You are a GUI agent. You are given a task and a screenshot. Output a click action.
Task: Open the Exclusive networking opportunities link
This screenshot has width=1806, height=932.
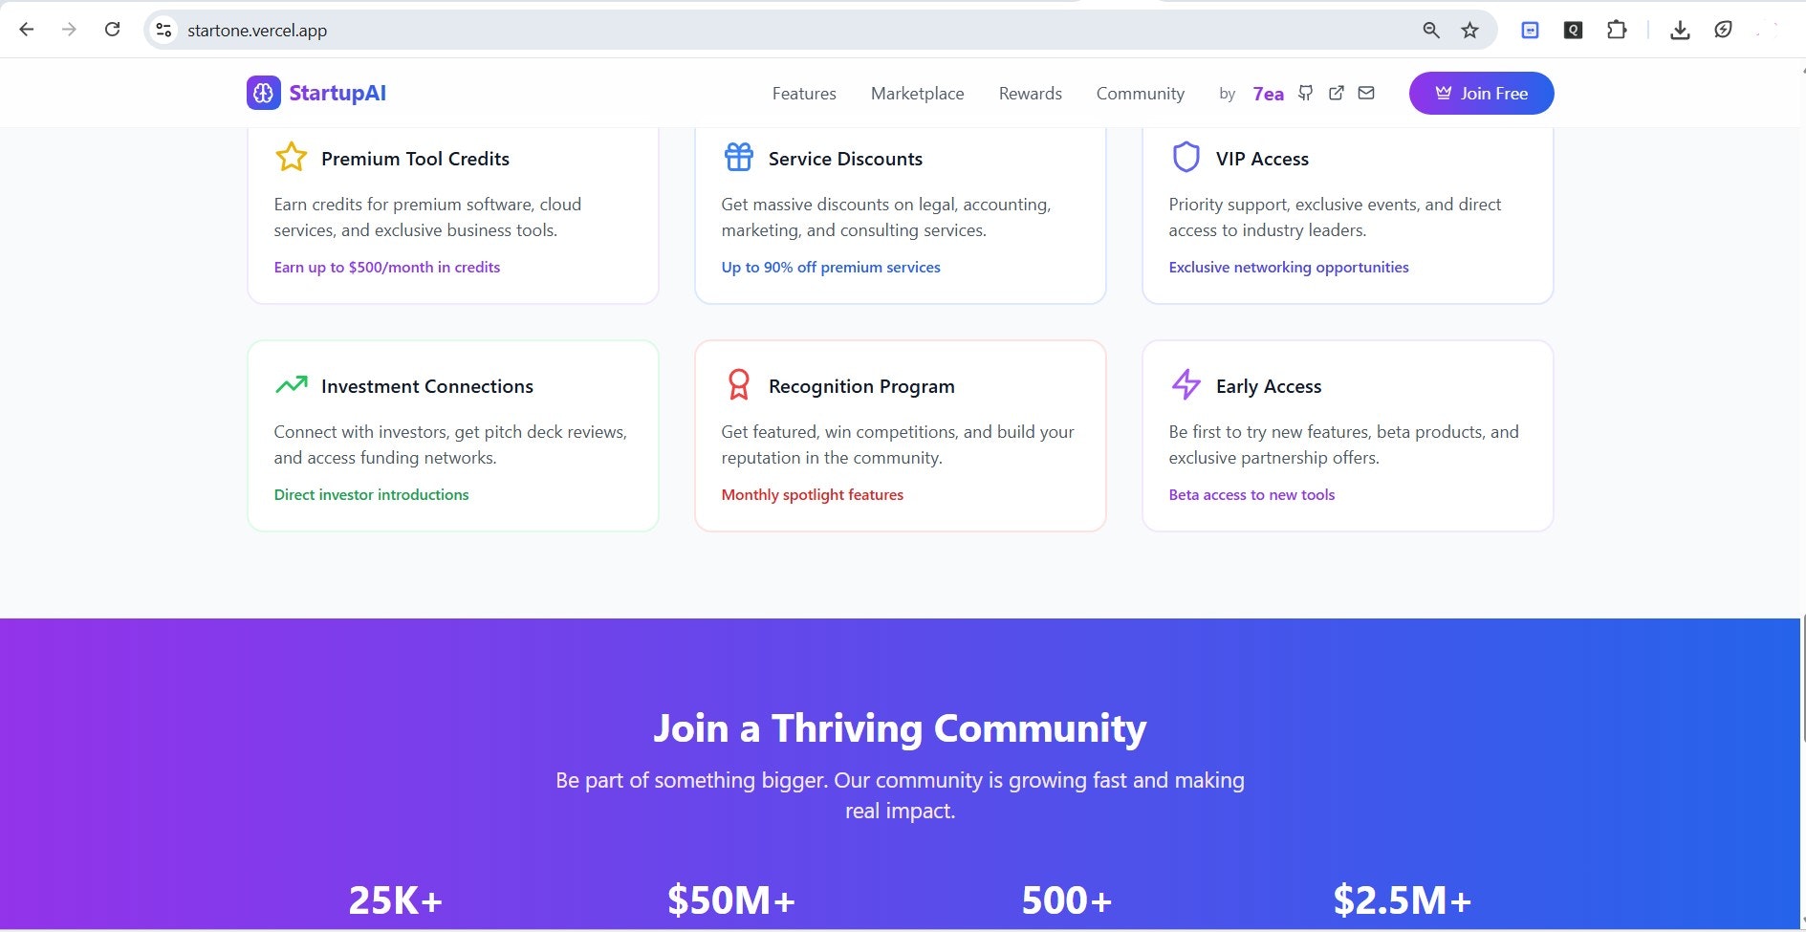tap(1288, 267)
